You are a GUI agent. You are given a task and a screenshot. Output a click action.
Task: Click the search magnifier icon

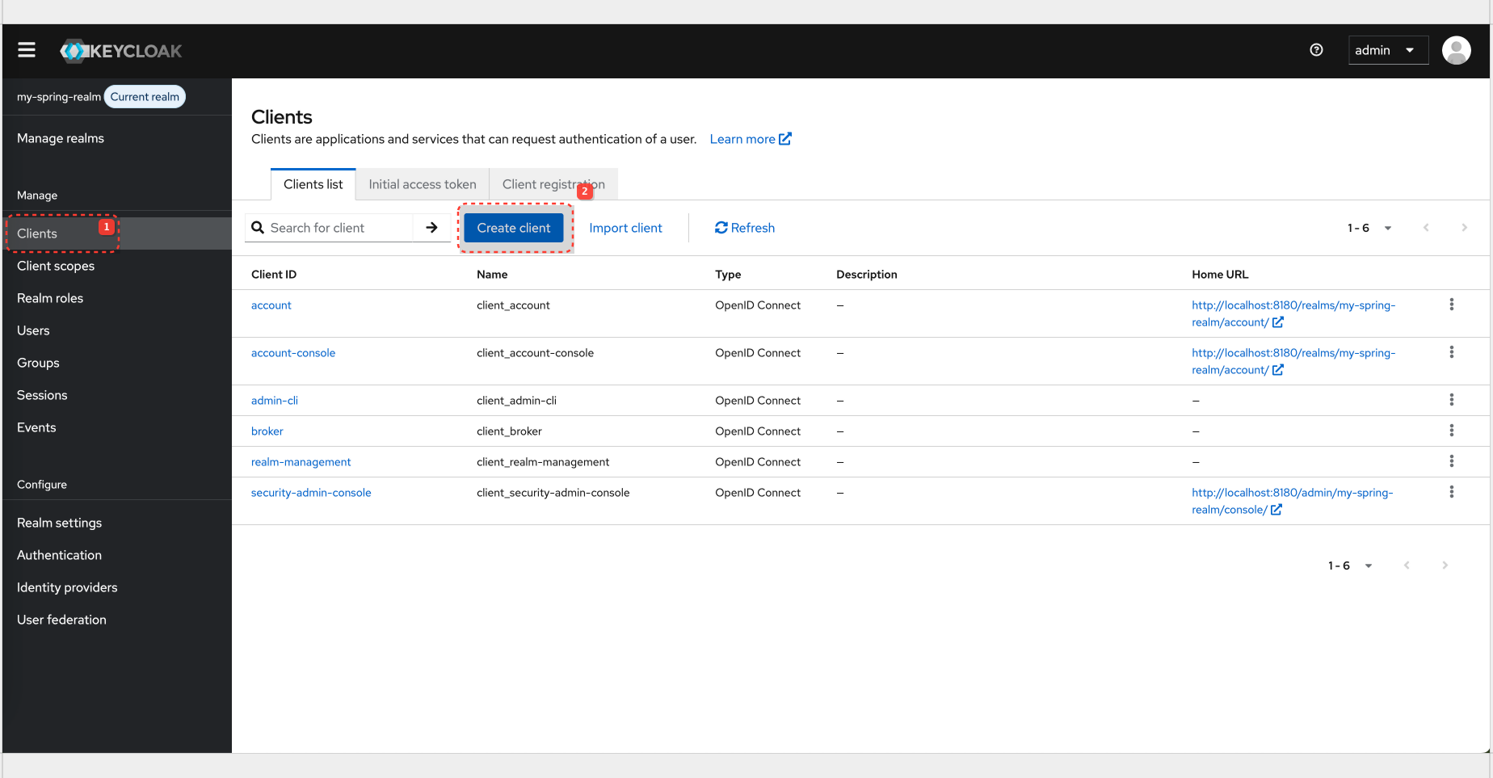pos(258,227)
